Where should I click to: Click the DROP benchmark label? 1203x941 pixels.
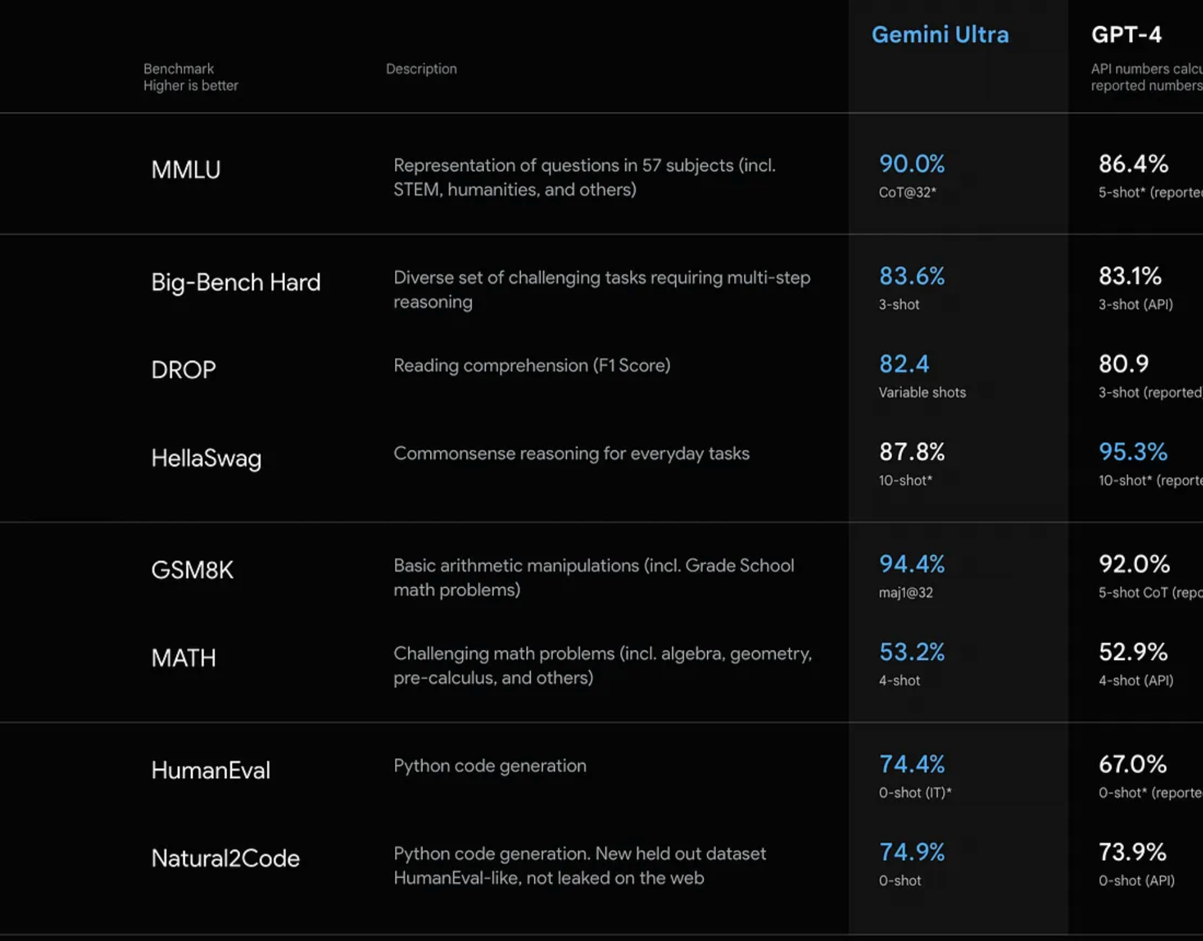(x=183, y=370)
